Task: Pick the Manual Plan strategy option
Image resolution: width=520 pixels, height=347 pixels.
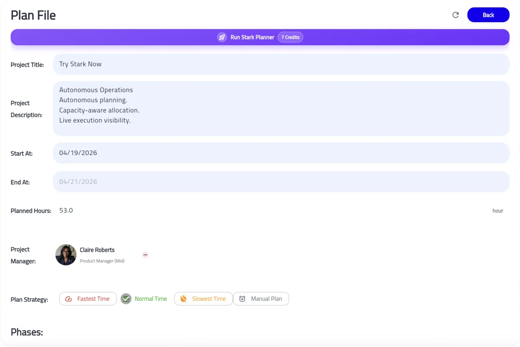Action: click(266, 299)
